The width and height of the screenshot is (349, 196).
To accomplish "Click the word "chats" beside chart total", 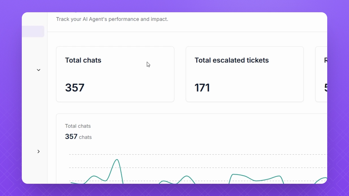I will click(x=85, y=137).
